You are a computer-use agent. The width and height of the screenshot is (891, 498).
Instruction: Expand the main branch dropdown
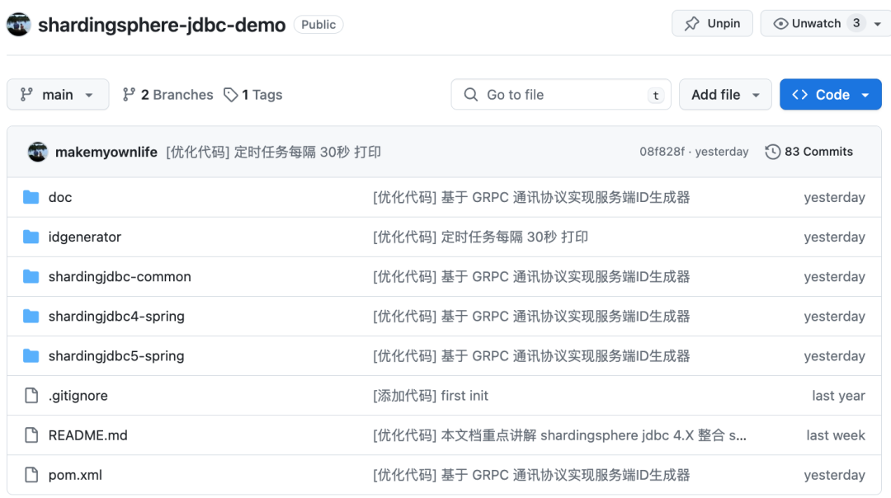(58, 95)
